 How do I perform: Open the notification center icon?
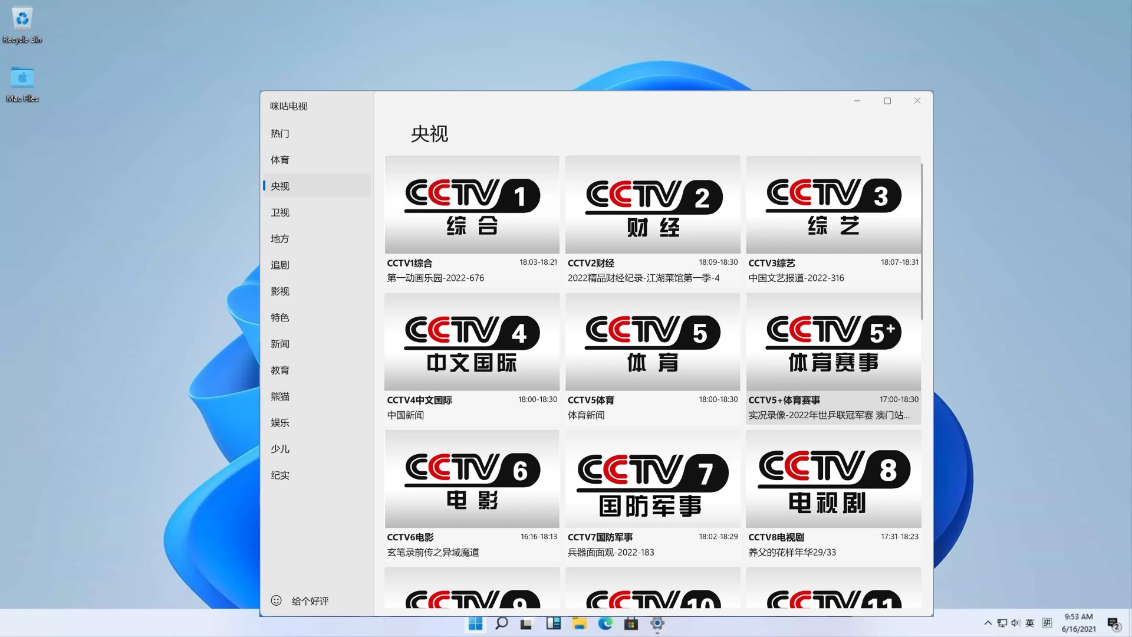pyautogui.click(x=1113, y=623)
